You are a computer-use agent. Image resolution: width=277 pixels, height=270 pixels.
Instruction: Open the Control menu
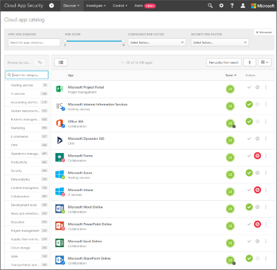point(120,6)
